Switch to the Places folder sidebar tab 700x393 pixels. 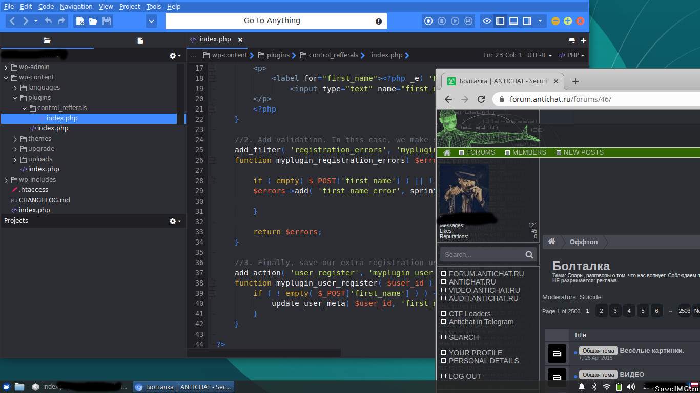pyautogui.click(x=47, y=40)
